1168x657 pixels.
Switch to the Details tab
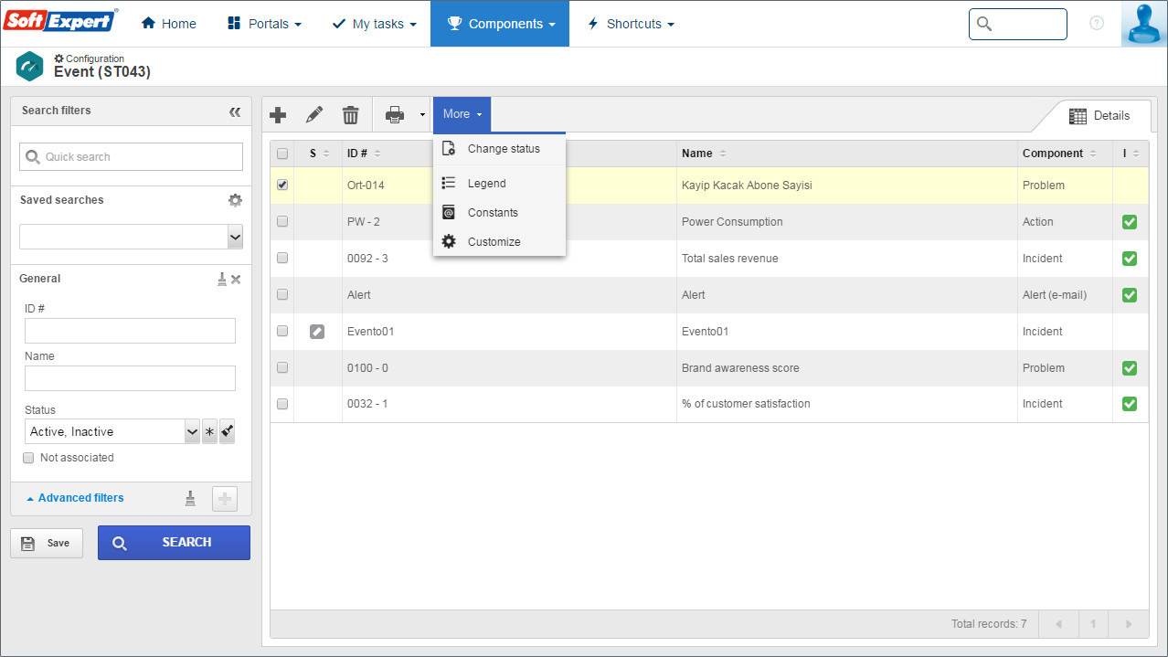[x=1099, y=116]
